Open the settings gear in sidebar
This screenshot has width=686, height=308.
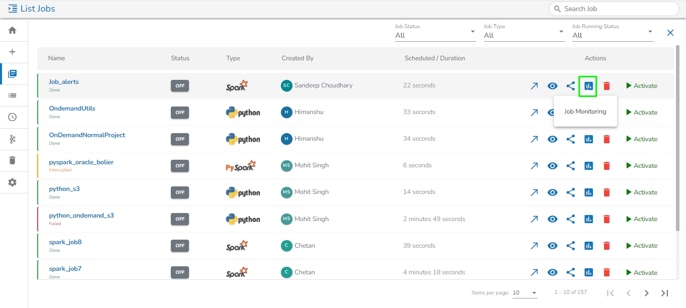[x=13, y=182]
